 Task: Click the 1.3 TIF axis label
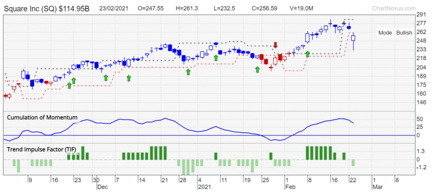coord(421,151)
